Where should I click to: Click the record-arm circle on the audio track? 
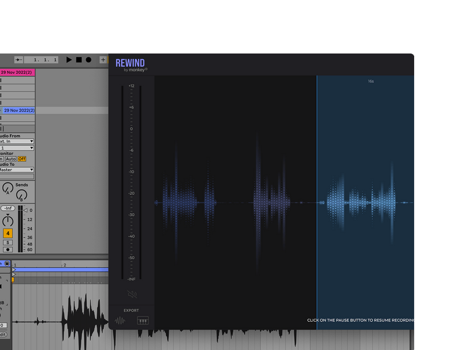[x=6, y=249]
